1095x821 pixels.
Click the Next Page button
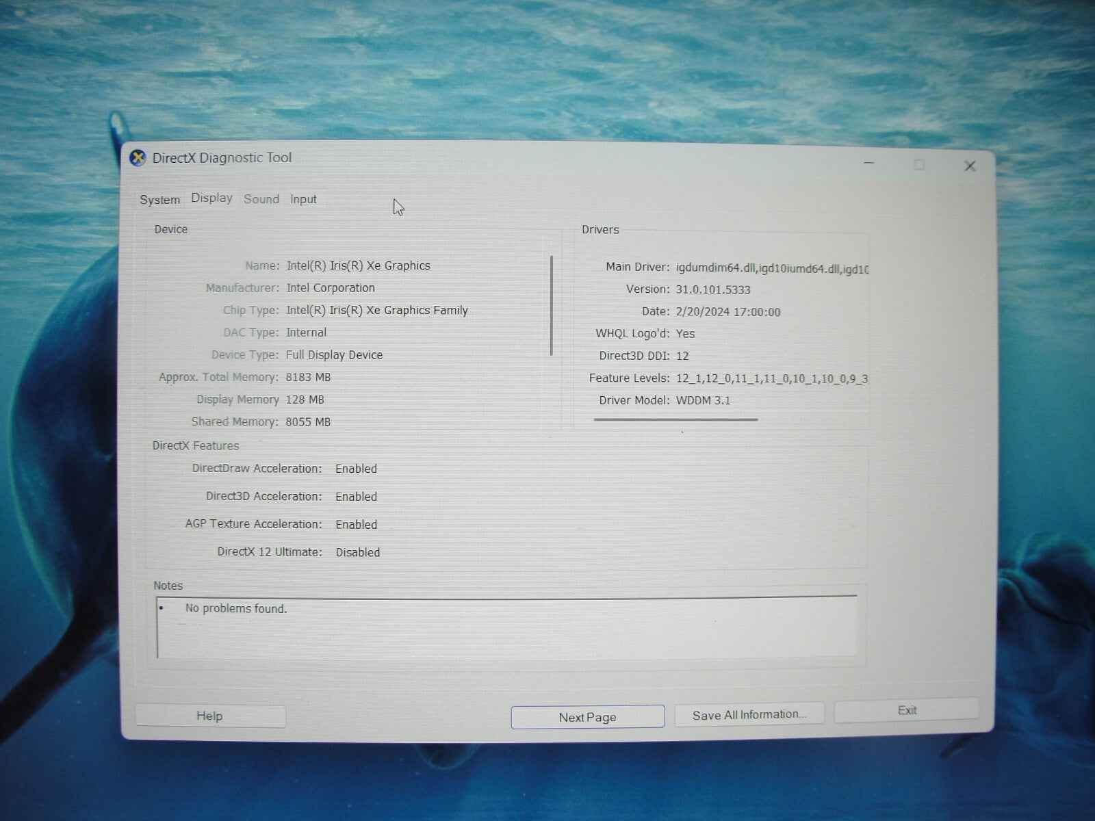[587, 716]
